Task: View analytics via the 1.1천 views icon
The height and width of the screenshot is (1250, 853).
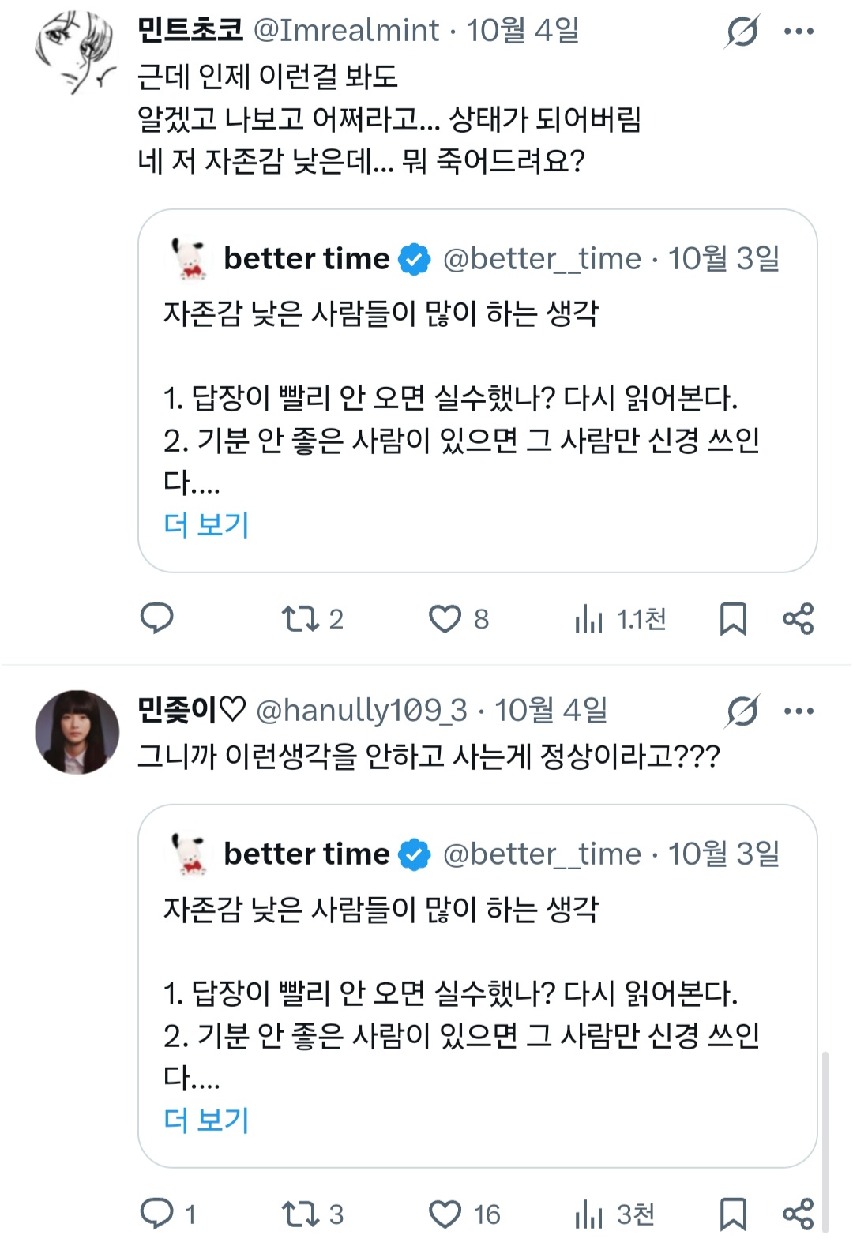Action: [588, 620]
